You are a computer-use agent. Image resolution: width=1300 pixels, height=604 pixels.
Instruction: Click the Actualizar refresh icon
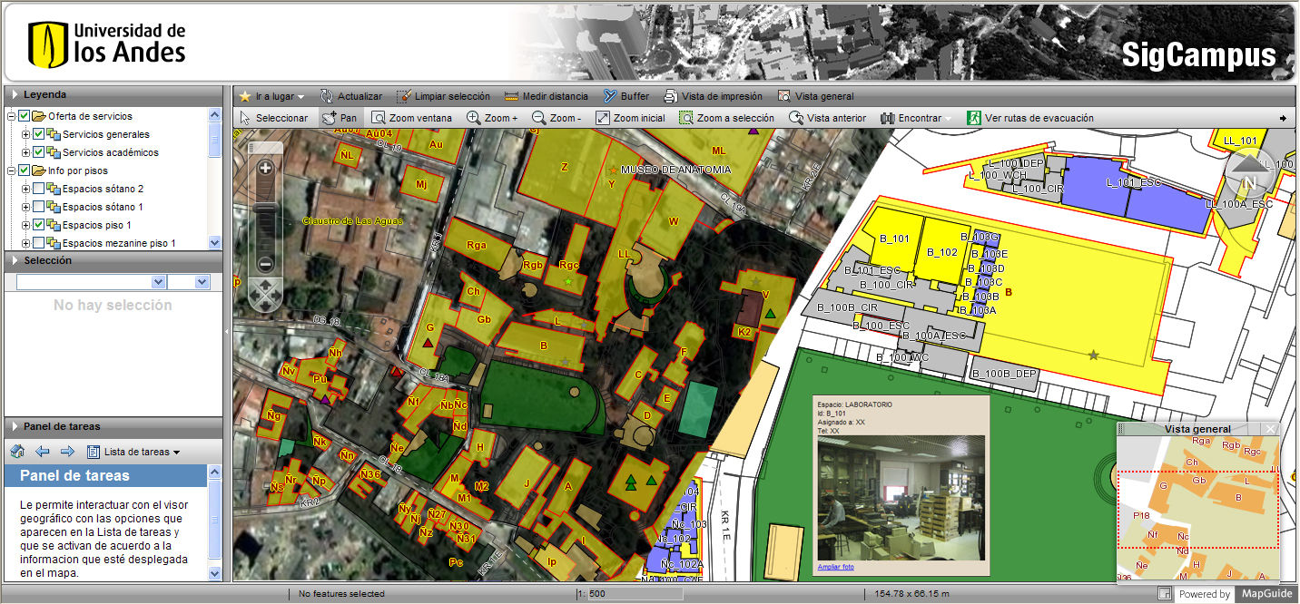327,96
